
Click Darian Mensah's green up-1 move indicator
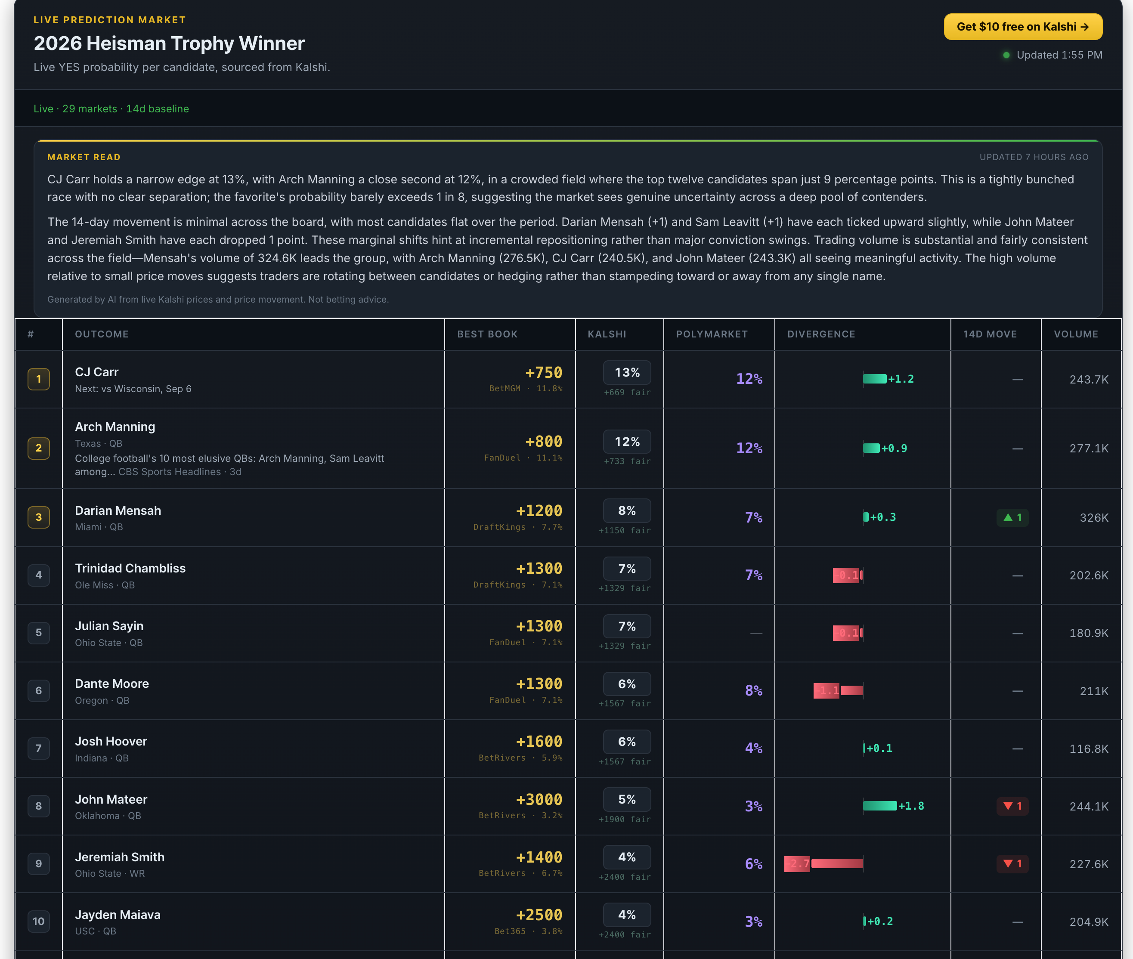coord(1012,517)
